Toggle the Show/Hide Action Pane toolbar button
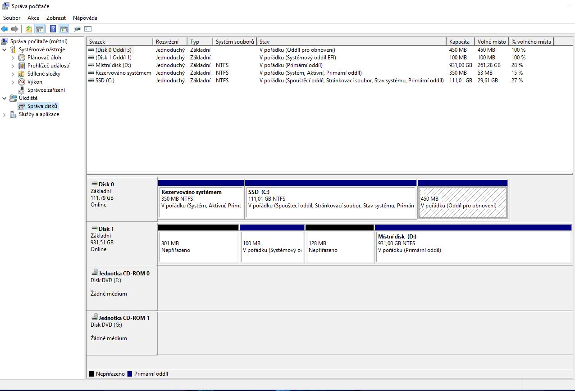The height and width of the screenshot is (391, 575). coord(64,29)
